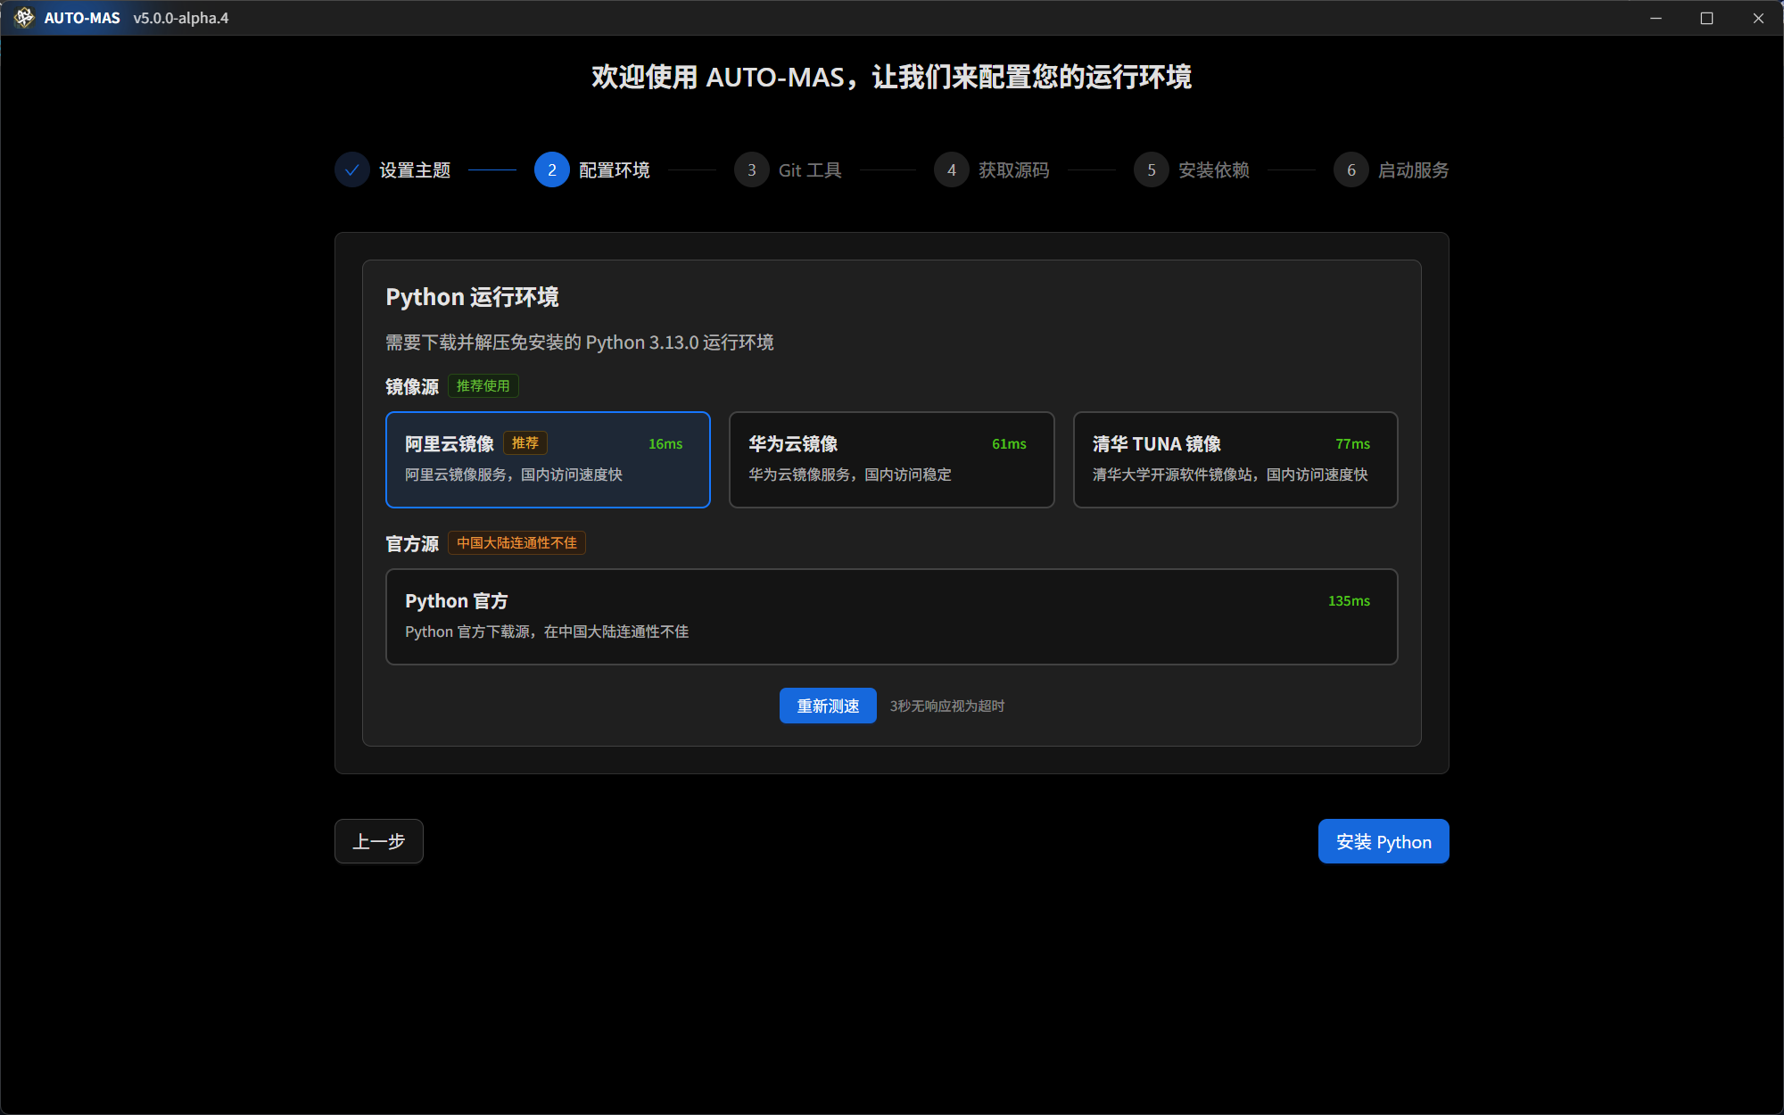Choose the Python 官方 download source

pos(891,616)
